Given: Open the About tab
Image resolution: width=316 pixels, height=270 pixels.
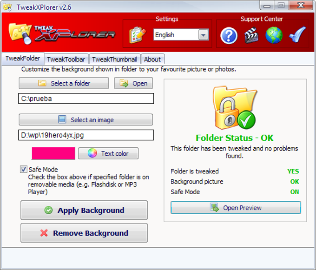Looking at the screenshot, I should 152,59.
